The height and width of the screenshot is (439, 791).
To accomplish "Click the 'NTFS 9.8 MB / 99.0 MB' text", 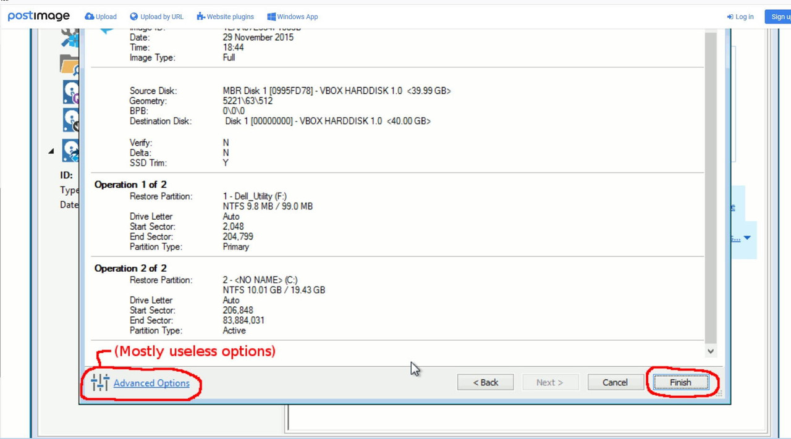I will tap(268, 206).
